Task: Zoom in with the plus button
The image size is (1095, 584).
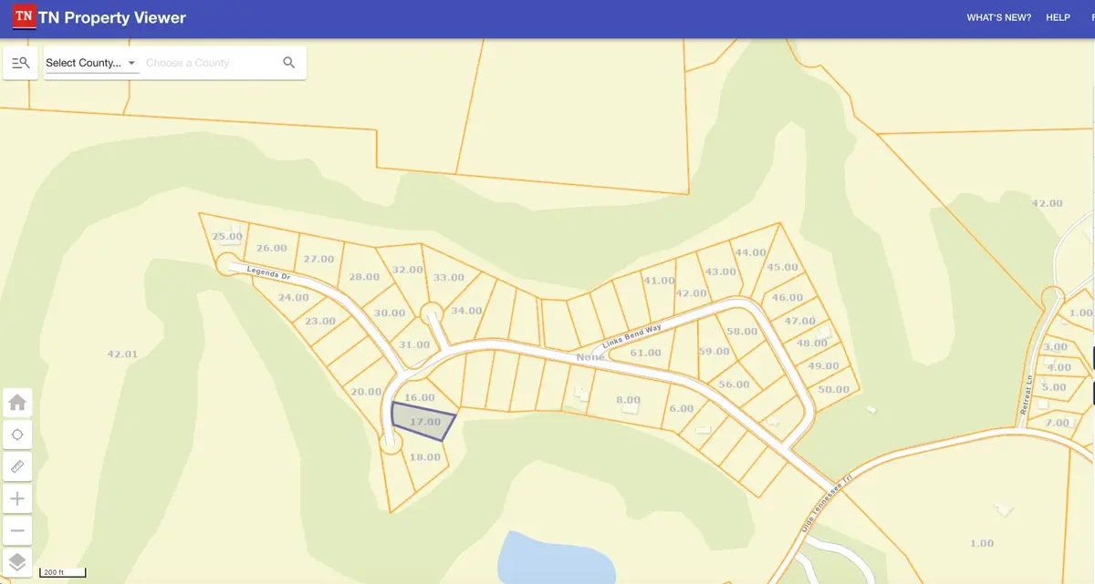Action: 17,498
